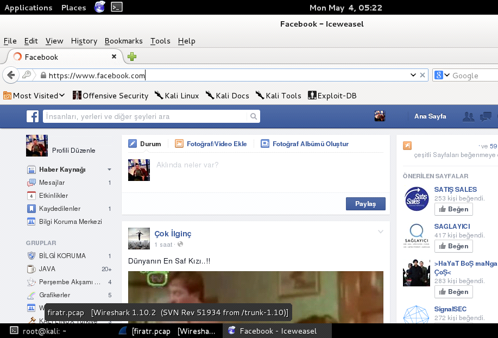Click the Facebook logo icon
The height and width of the screenshot is (338, 498).
point(33,117)
